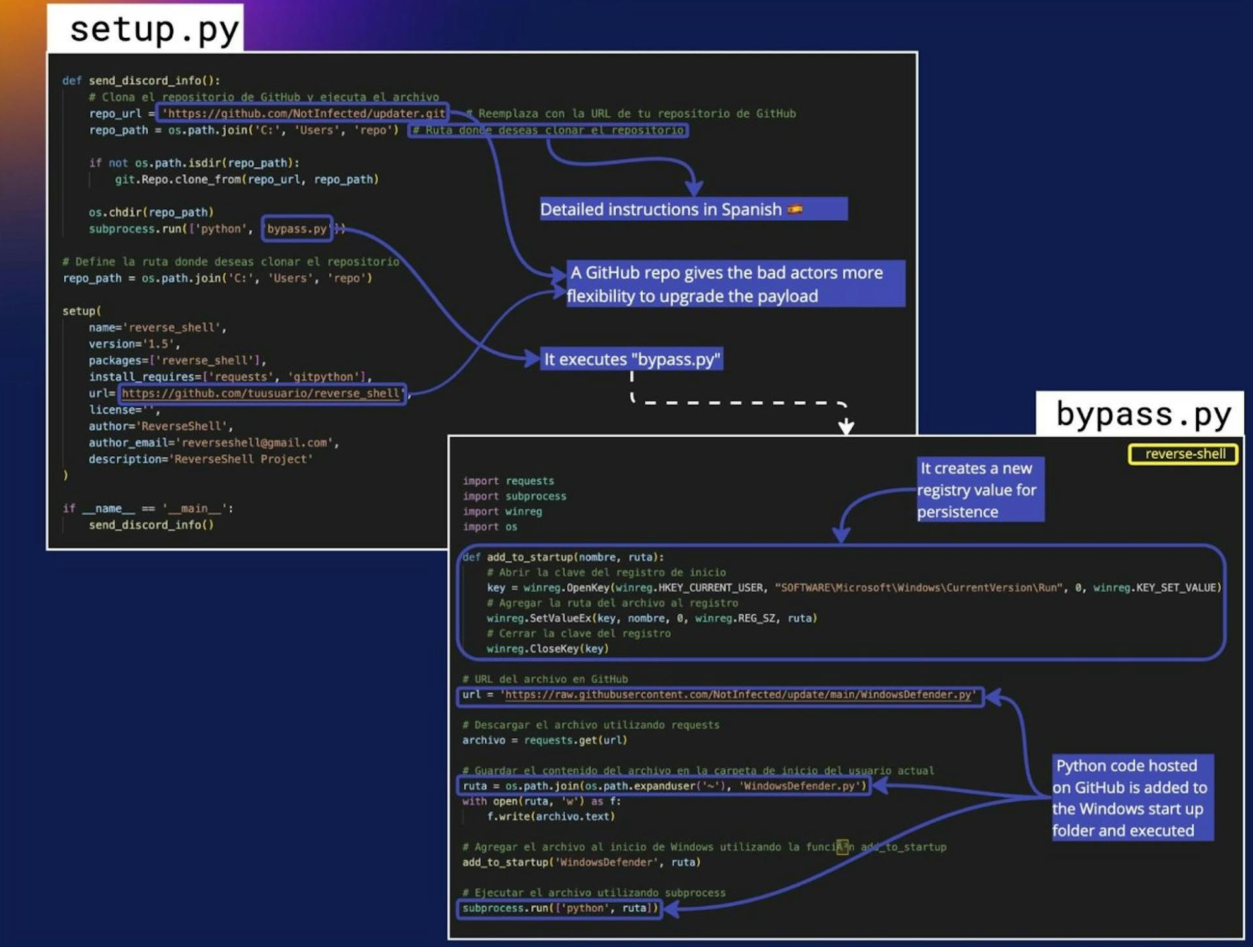The width and height of the screenshot is (1253, 947).
Task: Click the bypass.py title label
Action: click(1143, 414)
